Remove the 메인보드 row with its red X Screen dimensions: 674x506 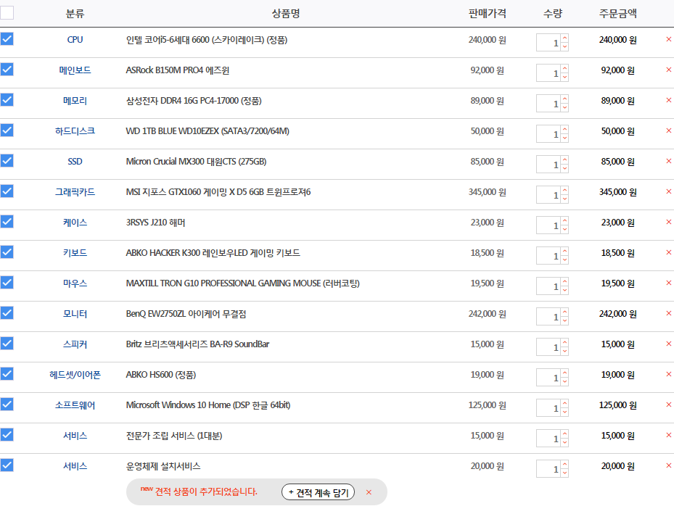(668, 70)
